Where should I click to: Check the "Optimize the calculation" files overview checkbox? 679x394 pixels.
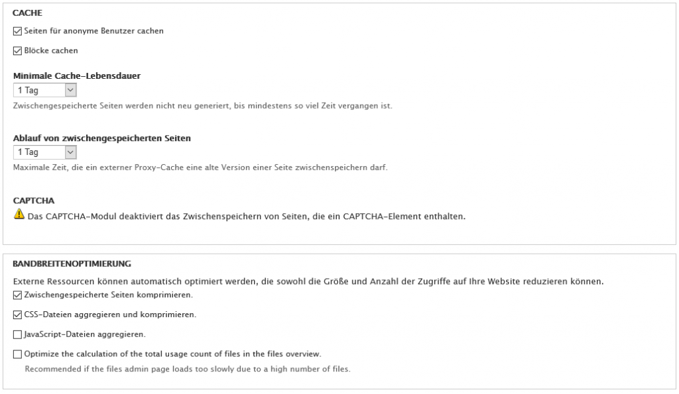coord(17,354)
